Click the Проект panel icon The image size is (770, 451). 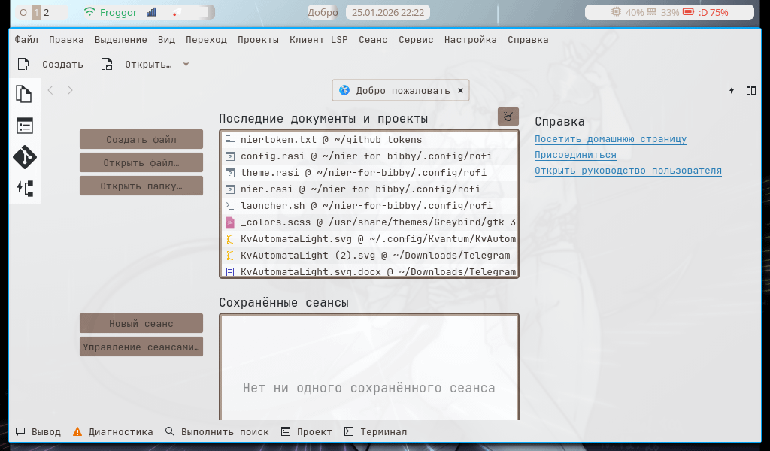coord(286,432)
